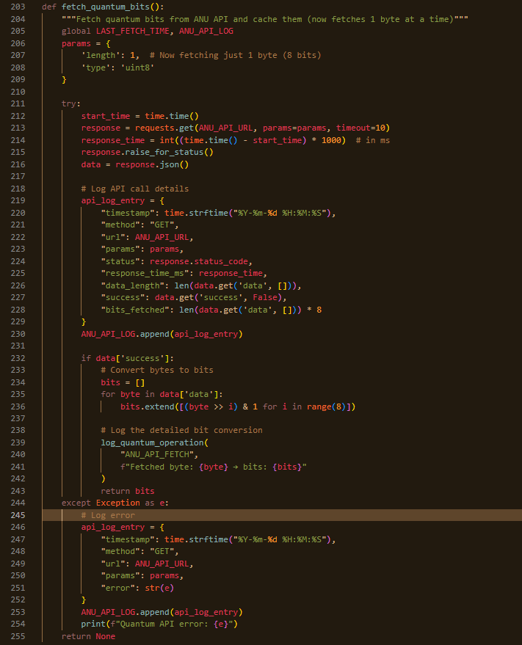Click except Exception as e line
The image size is (522, 645).
tap(115, 503)
